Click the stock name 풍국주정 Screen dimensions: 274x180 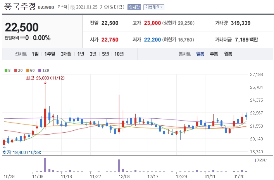click(20, 7)
